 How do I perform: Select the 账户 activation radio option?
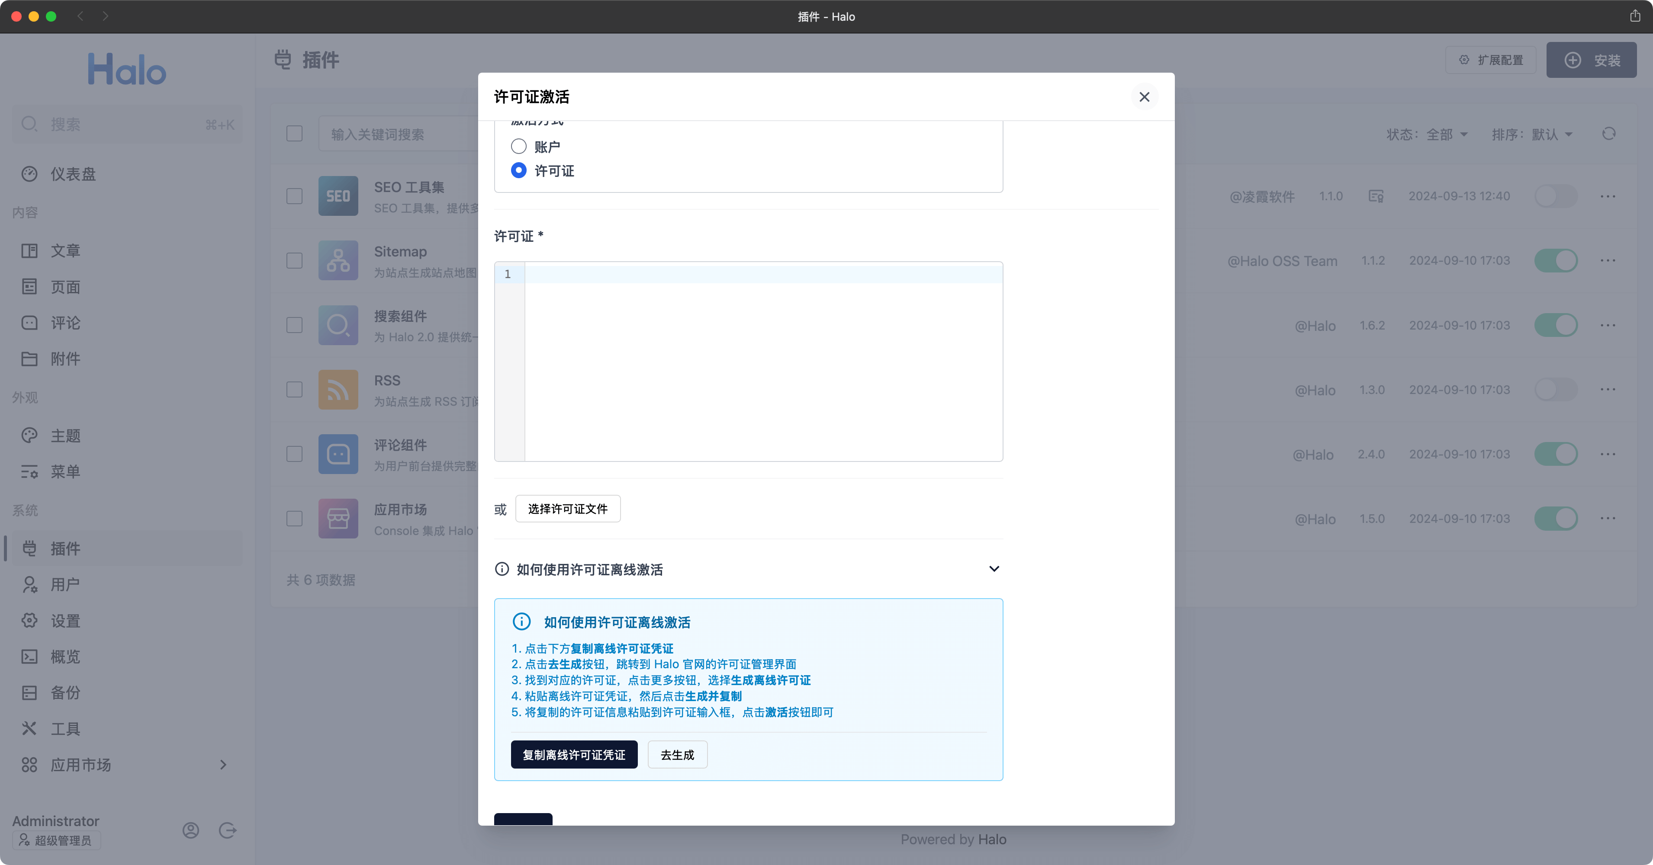point(518,147)
